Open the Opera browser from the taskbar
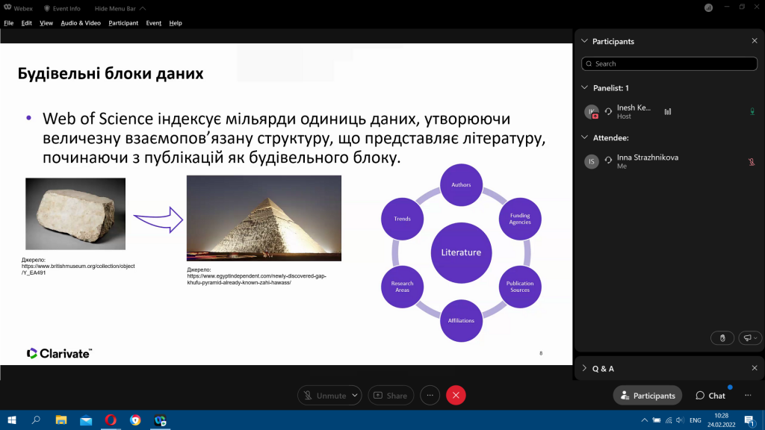Viewport: 765px width, 430px height. 111,420
